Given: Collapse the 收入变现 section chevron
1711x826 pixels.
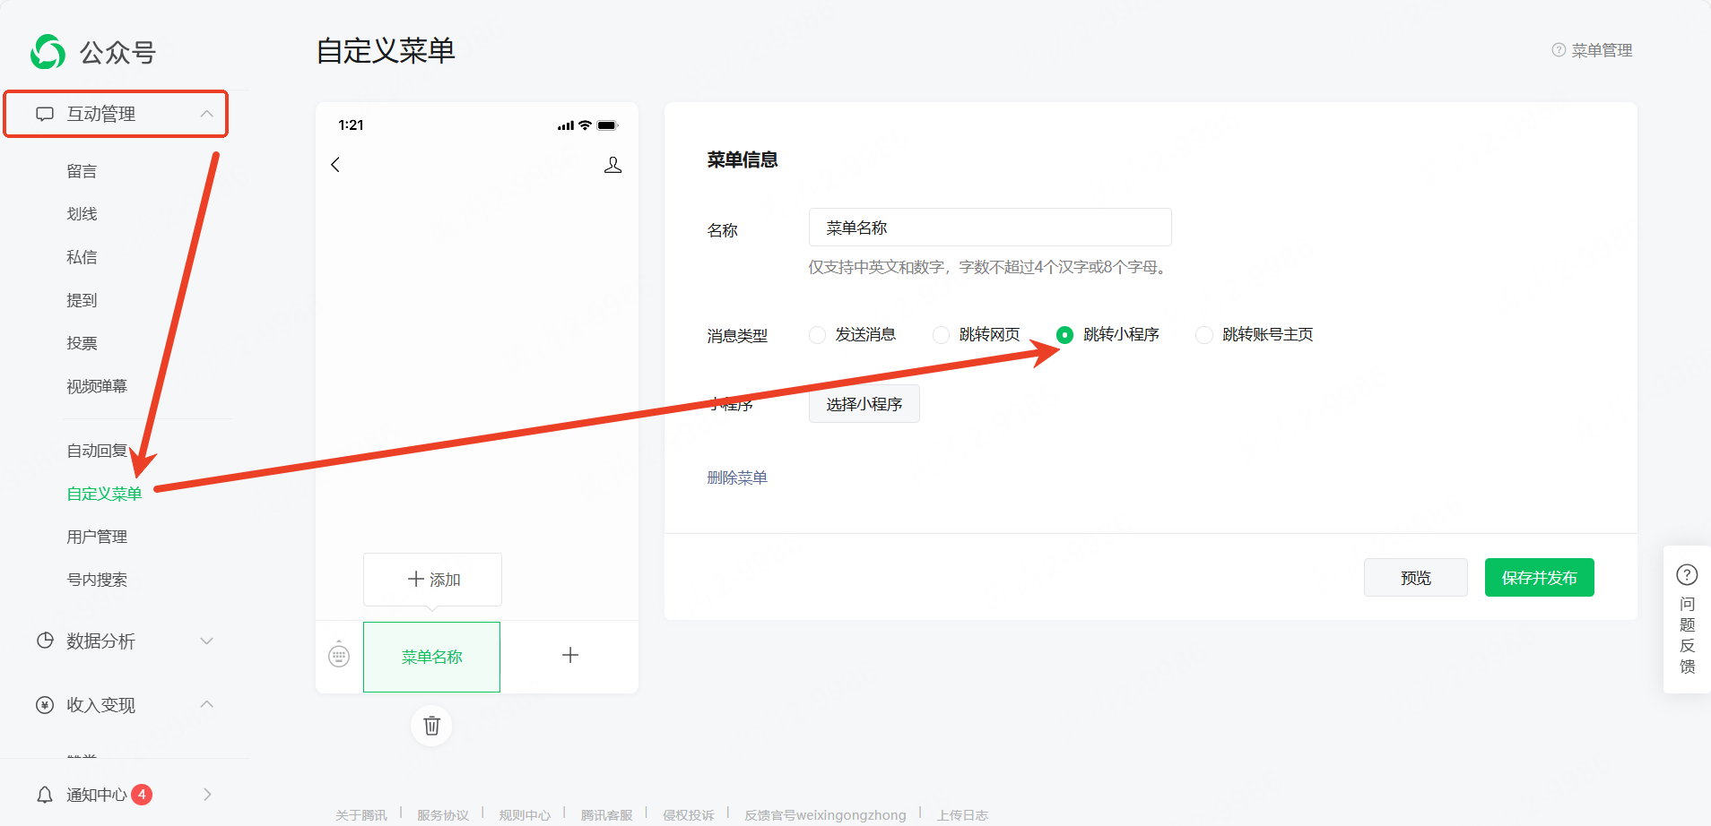Looking at the screenshot, I should (206, 704).
